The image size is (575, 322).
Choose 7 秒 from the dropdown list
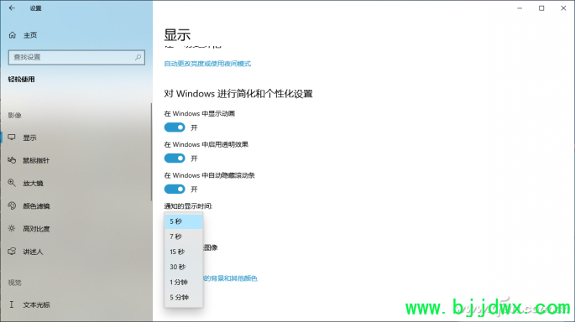point(184,236)
